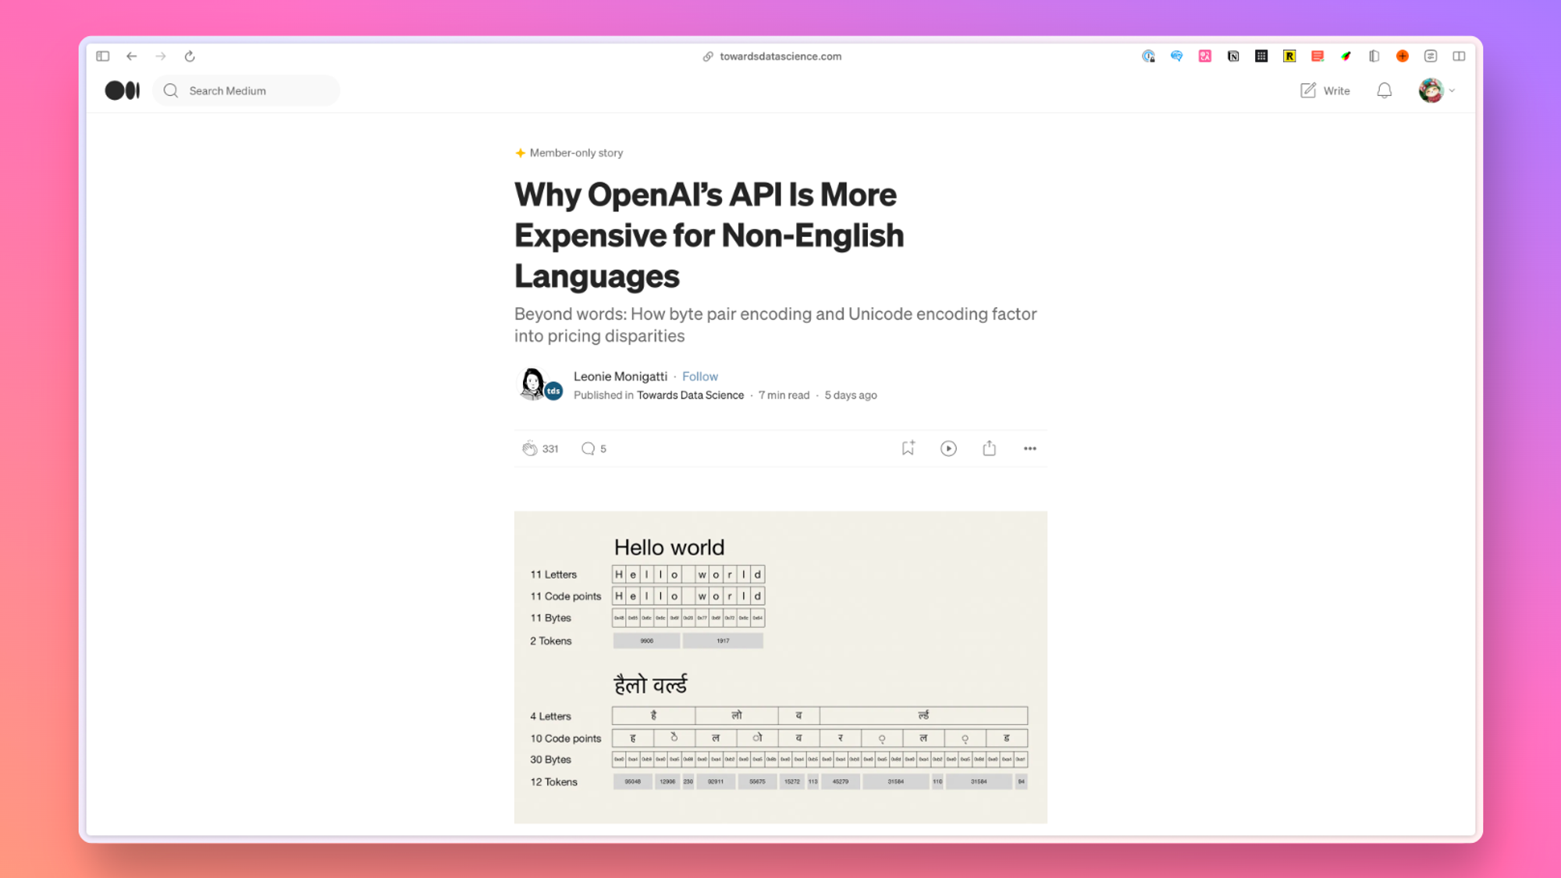The image size is (1561, 878).
Task: Open the black grid extension icon
Action: (1261, 56)
